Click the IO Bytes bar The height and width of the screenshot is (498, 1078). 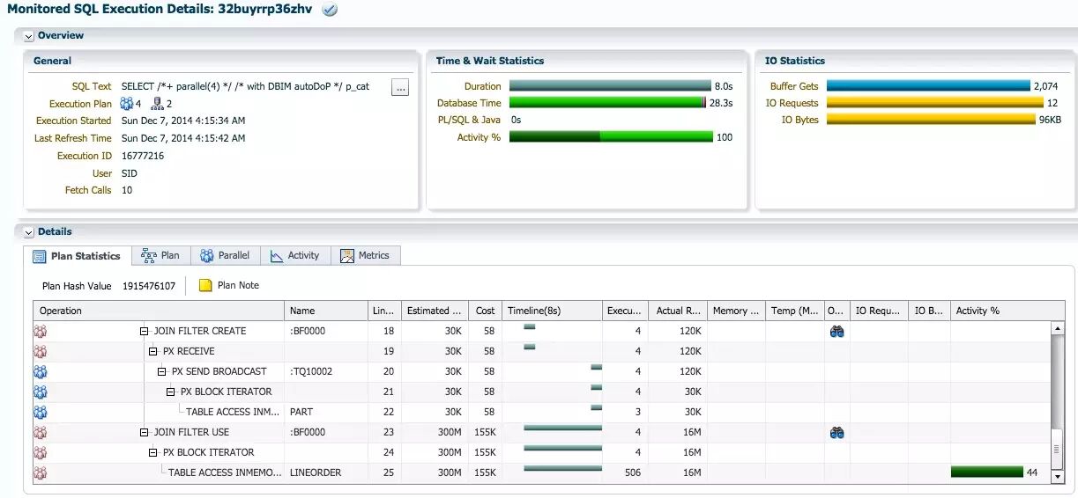[x=932, y=120]
